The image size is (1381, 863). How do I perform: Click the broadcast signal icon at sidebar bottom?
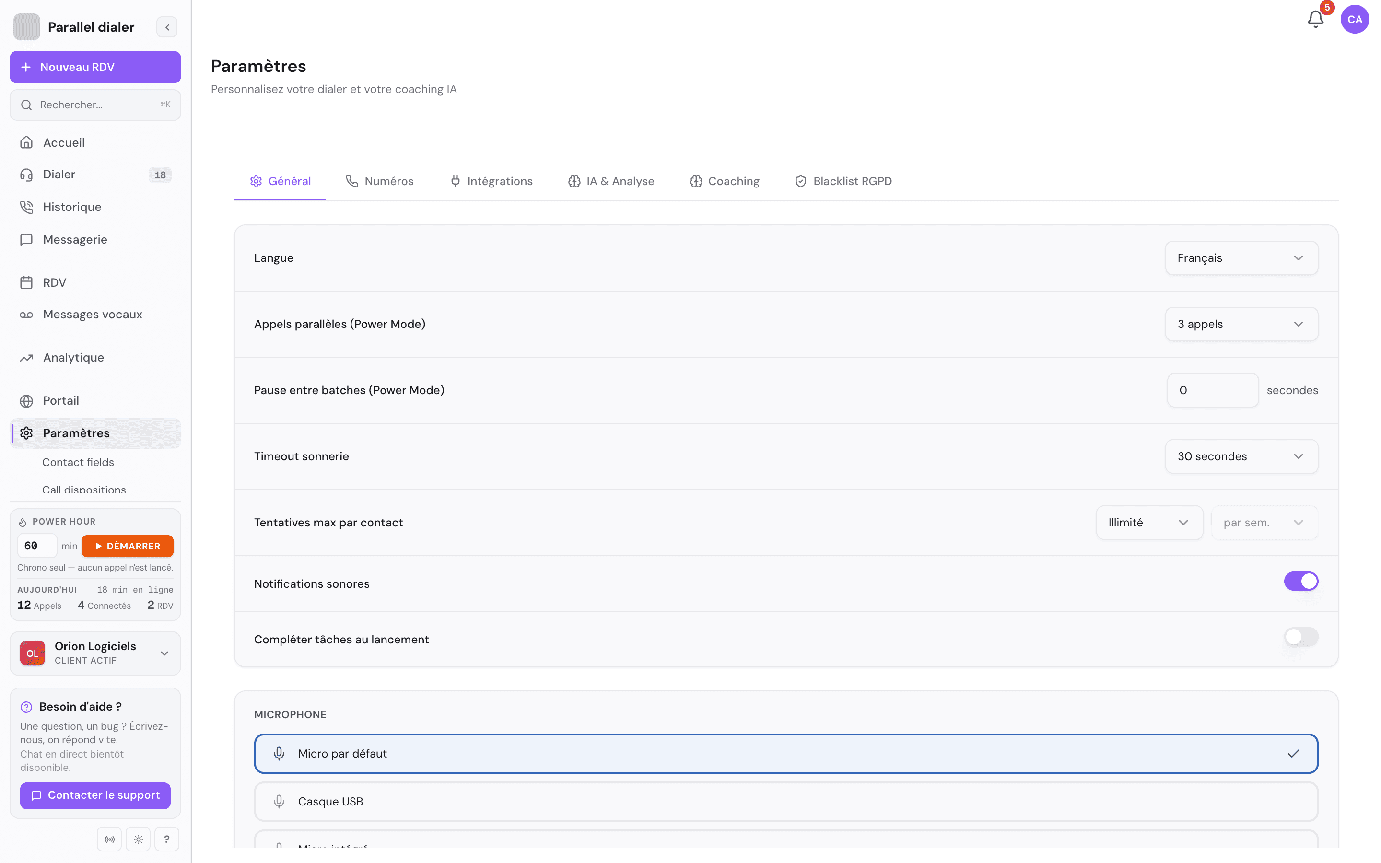109,839
